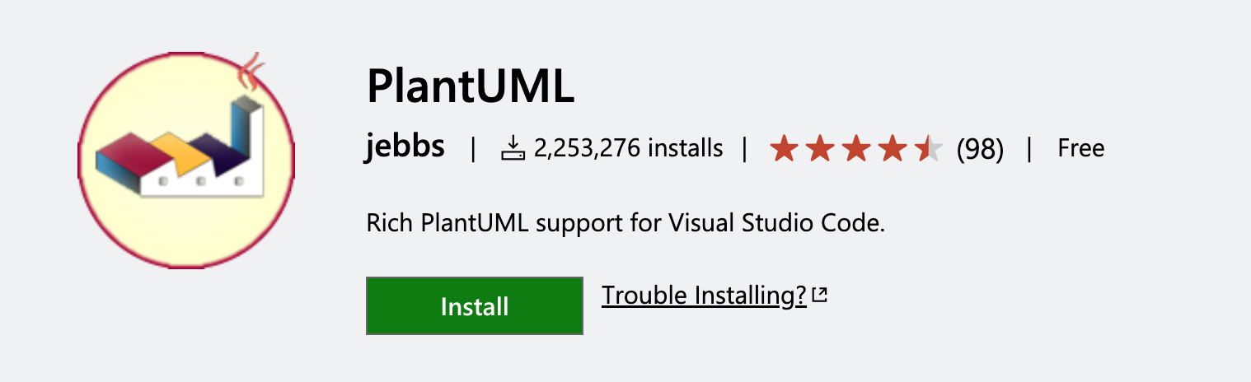Click the yellow roof section in the logo
The height and width of the screenshot is (382, 1251).
click(x=177, y=149)
